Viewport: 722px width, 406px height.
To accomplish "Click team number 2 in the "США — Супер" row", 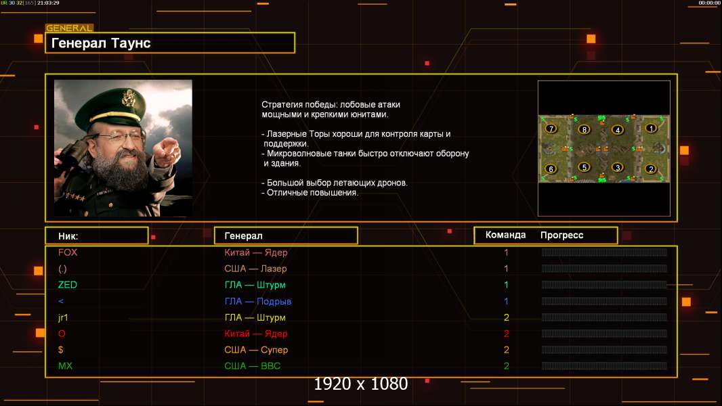I will pyautogui.click(x=506, y=350).
